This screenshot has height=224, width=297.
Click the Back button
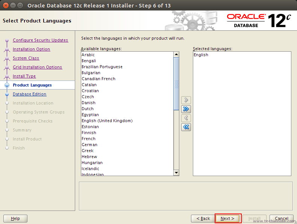(203, 218)
